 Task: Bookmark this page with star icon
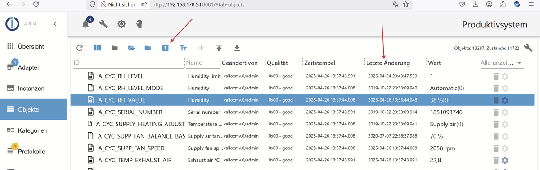click(406, 4)
